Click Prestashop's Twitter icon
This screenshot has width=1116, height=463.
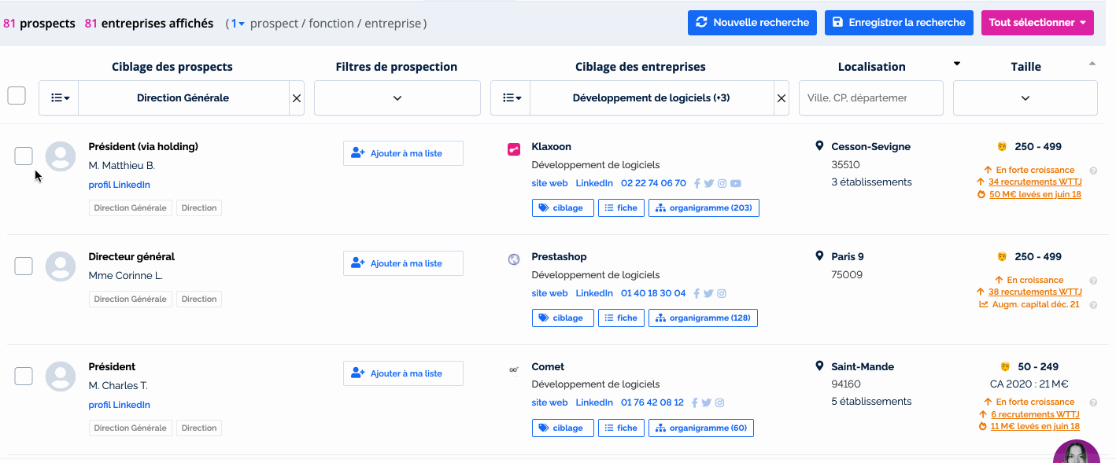point(708,294)
